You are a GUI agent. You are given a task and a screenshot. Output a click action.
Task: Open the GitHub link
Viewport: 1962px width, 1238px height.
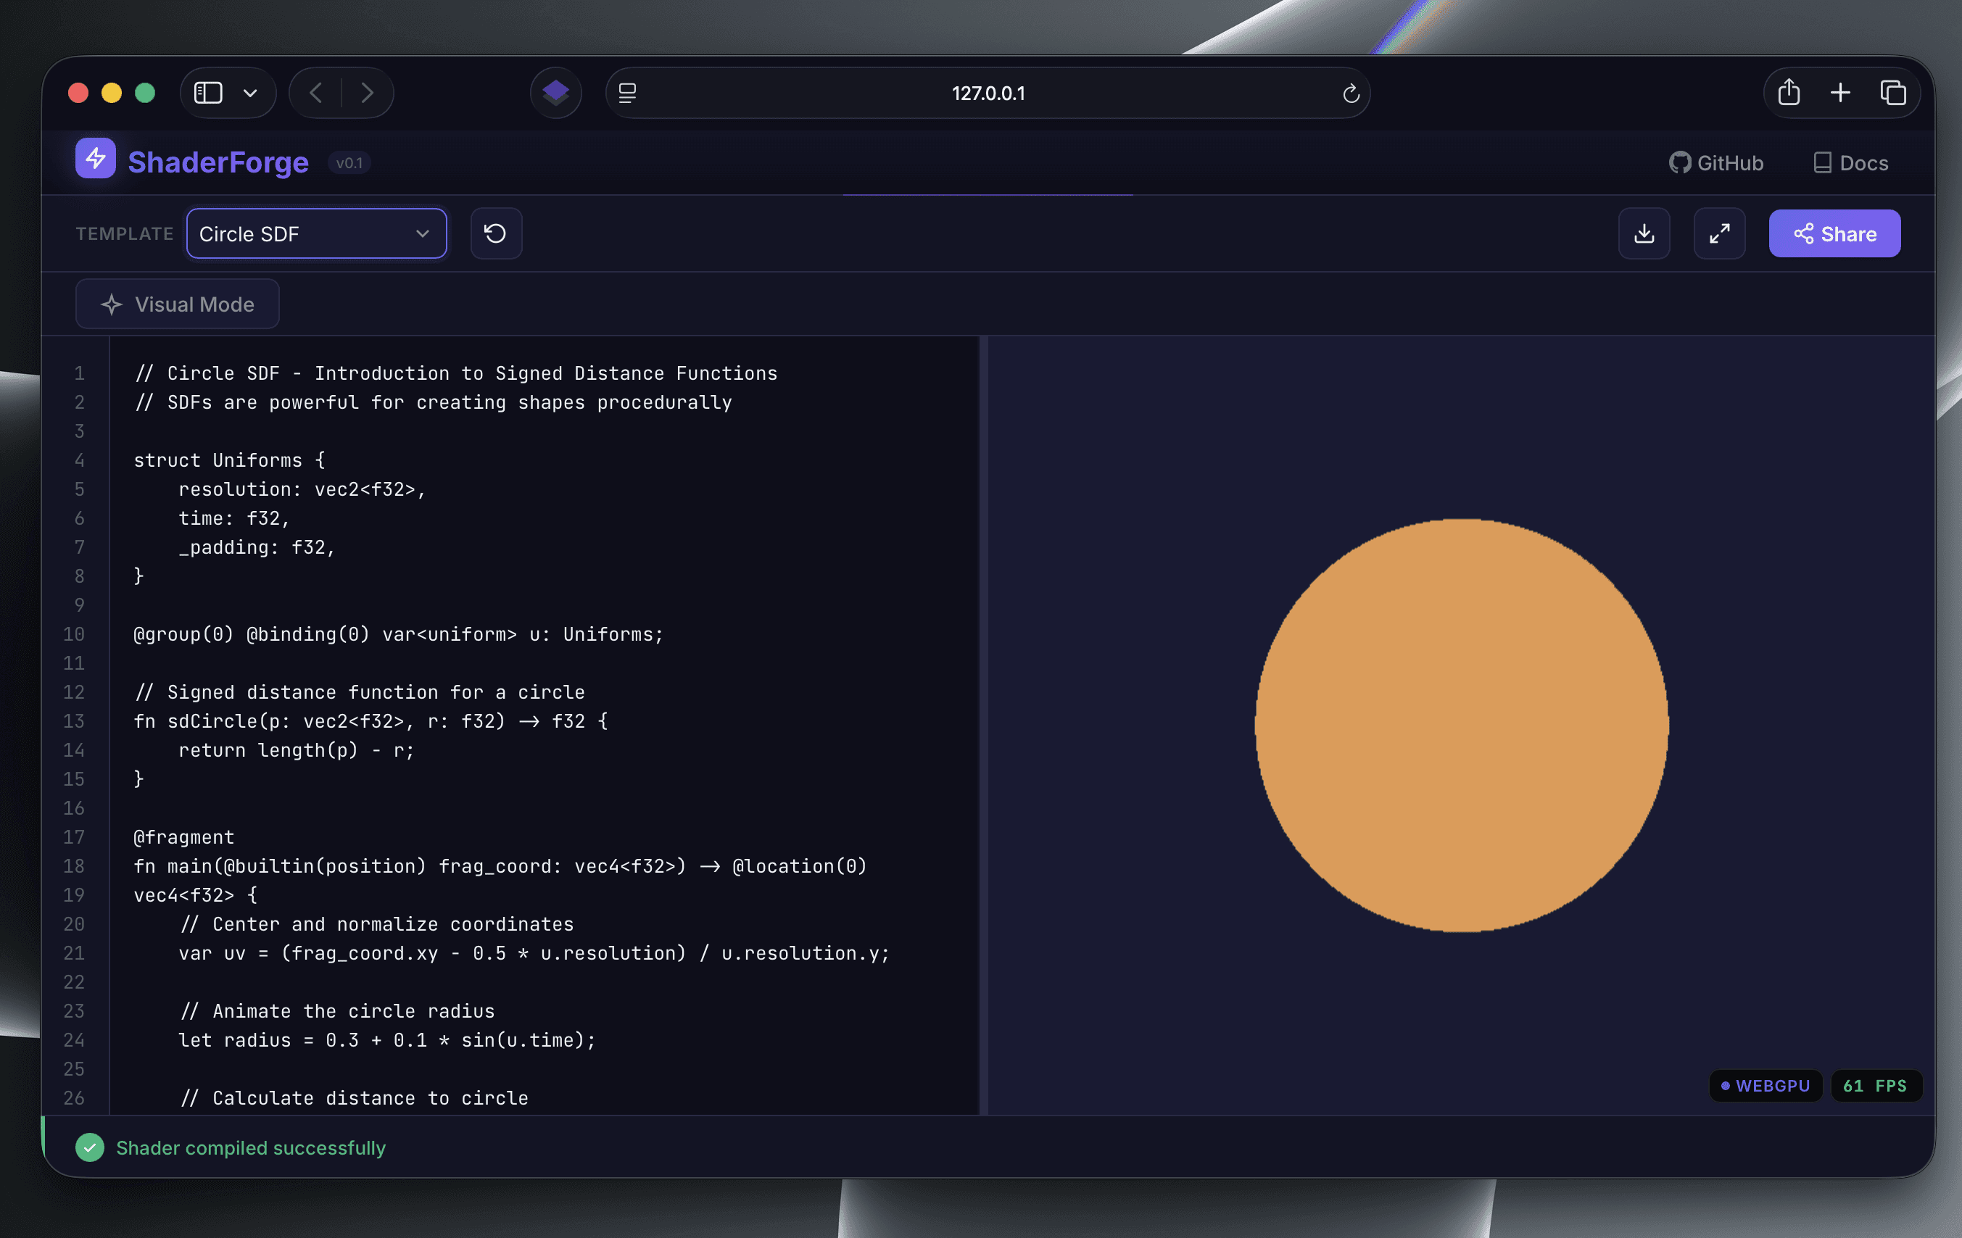click(1716, 163)
